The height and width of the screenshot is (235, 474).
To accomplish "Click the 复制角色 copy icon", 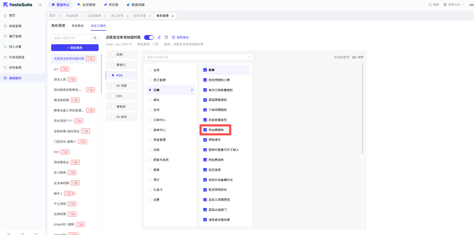I will pos(173,37).
